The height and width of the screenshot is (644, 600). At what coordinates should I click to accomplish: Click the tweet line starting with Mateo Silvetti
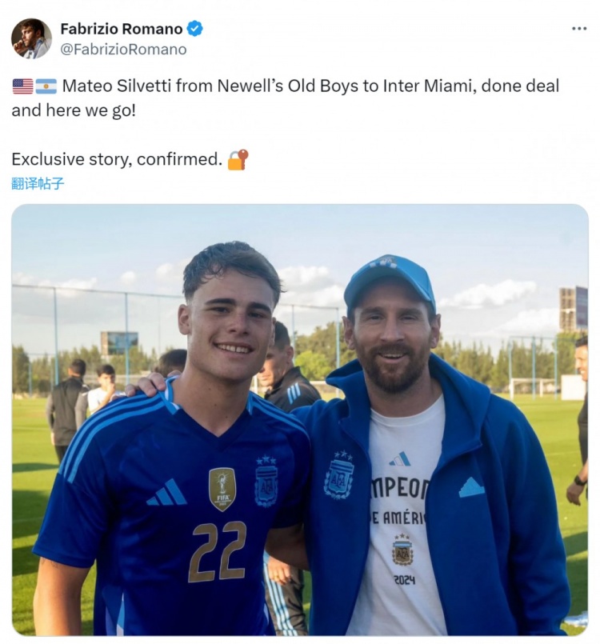(x=310, y=86)
